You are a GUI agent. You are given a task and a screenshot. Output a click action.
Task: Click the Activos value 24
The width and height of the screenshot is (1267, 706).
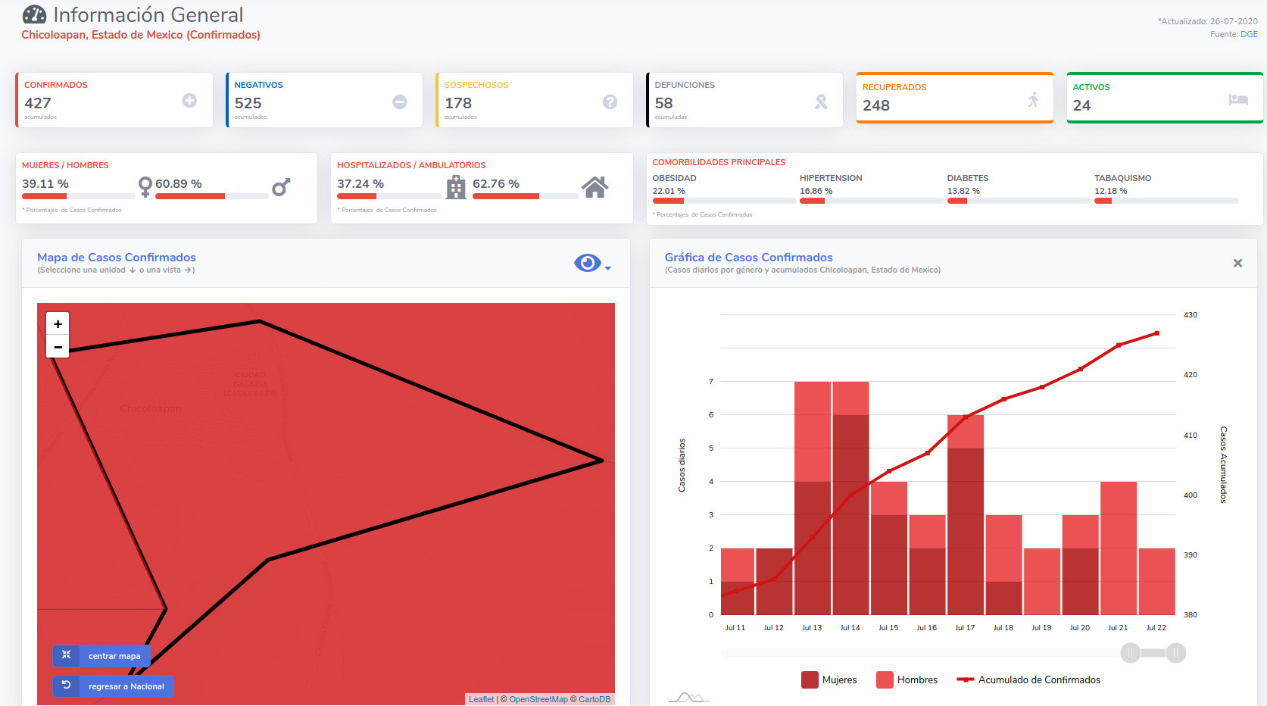tap(1081, 105)
